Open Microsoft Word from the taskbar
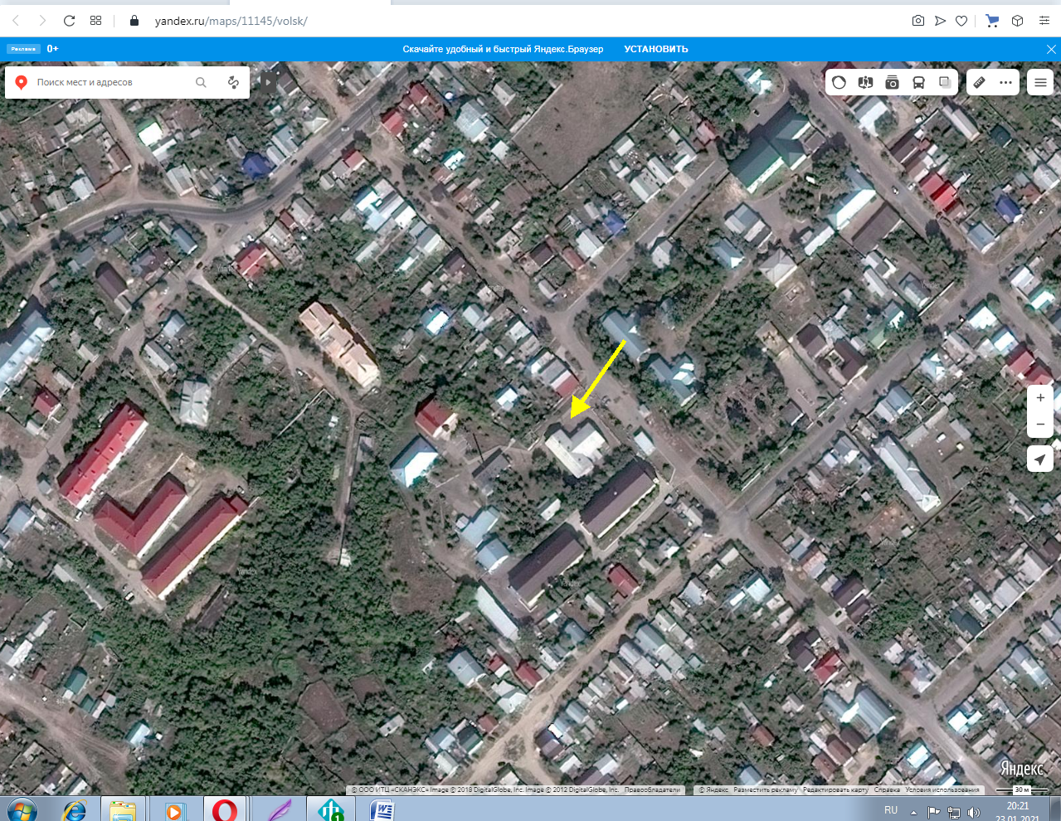The height and width of the screenshot is (821, 1061). coord(382,809)
